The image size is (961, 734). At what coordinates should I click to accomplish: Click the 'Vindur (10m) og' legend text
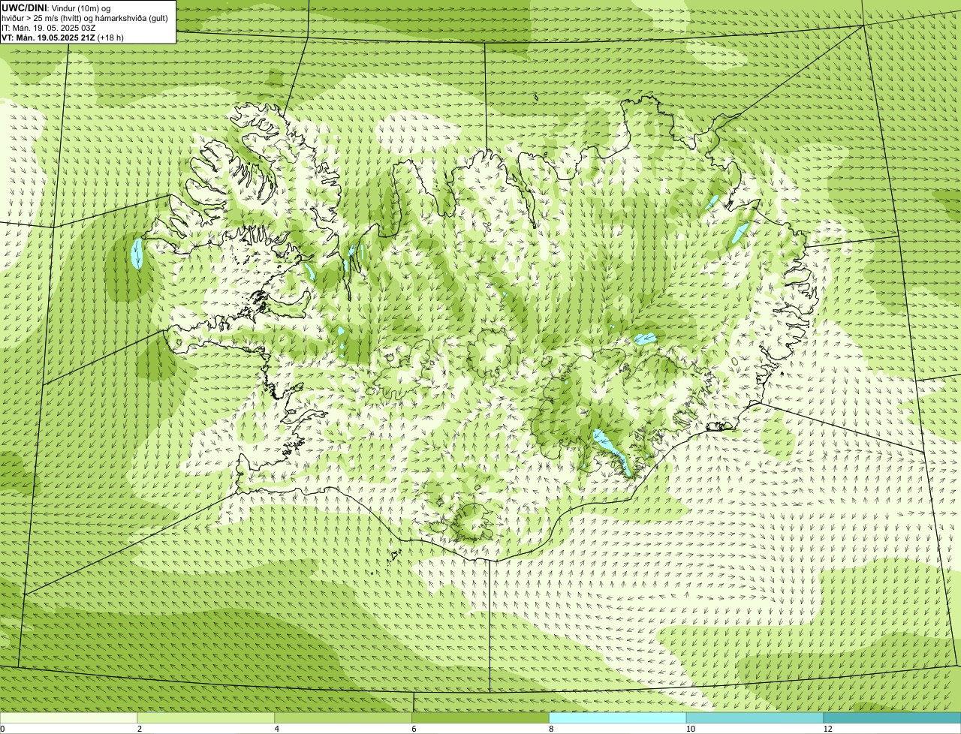pyautogui.click(x=82, y=8)
